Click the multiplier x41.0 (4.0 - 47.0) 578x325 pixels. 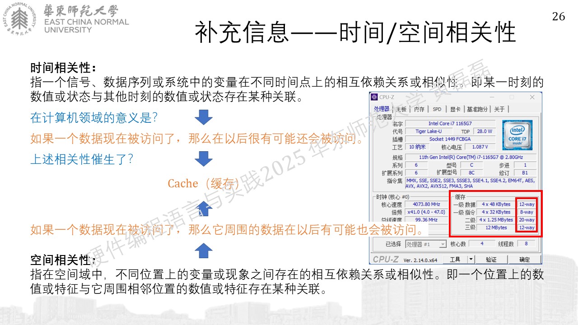tap(426, 212)
